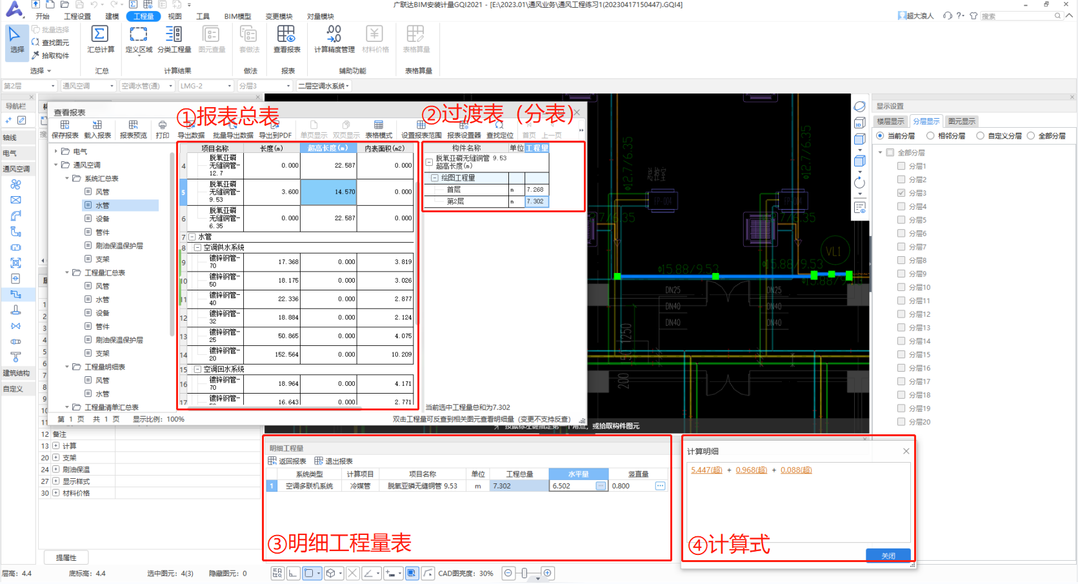Click 返回报表 in detail panel
The width and height of the screenshot is (1078, 584).
point(288,461)
